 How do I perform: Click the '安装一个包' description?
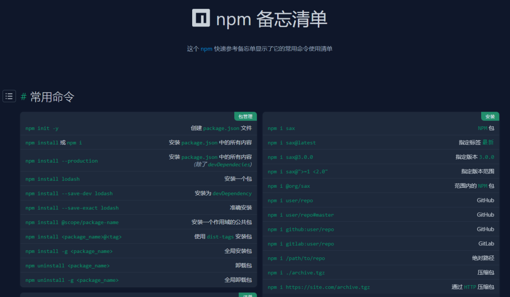click(238, 179)
